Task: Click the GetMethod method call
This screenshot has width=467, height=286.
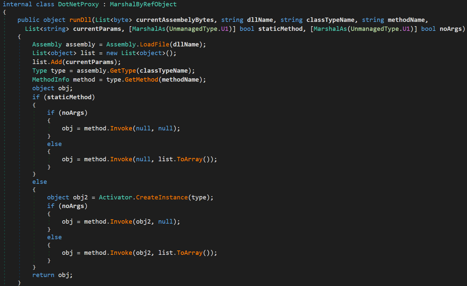Action: 142,80
